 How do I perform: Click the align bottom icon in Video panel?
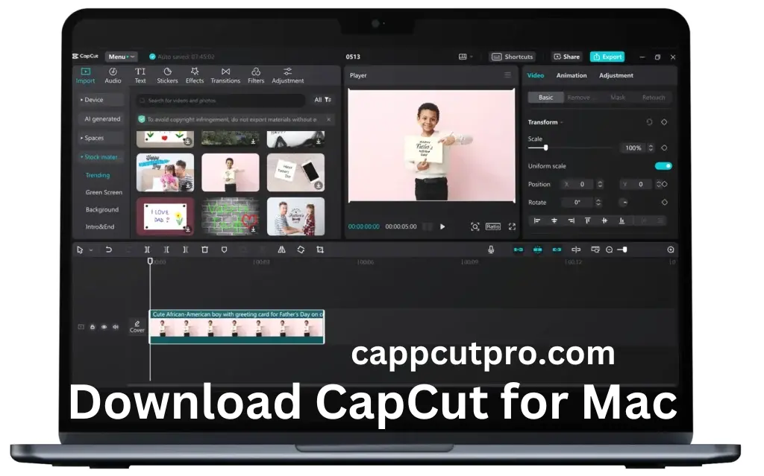(x=621, y=221)
